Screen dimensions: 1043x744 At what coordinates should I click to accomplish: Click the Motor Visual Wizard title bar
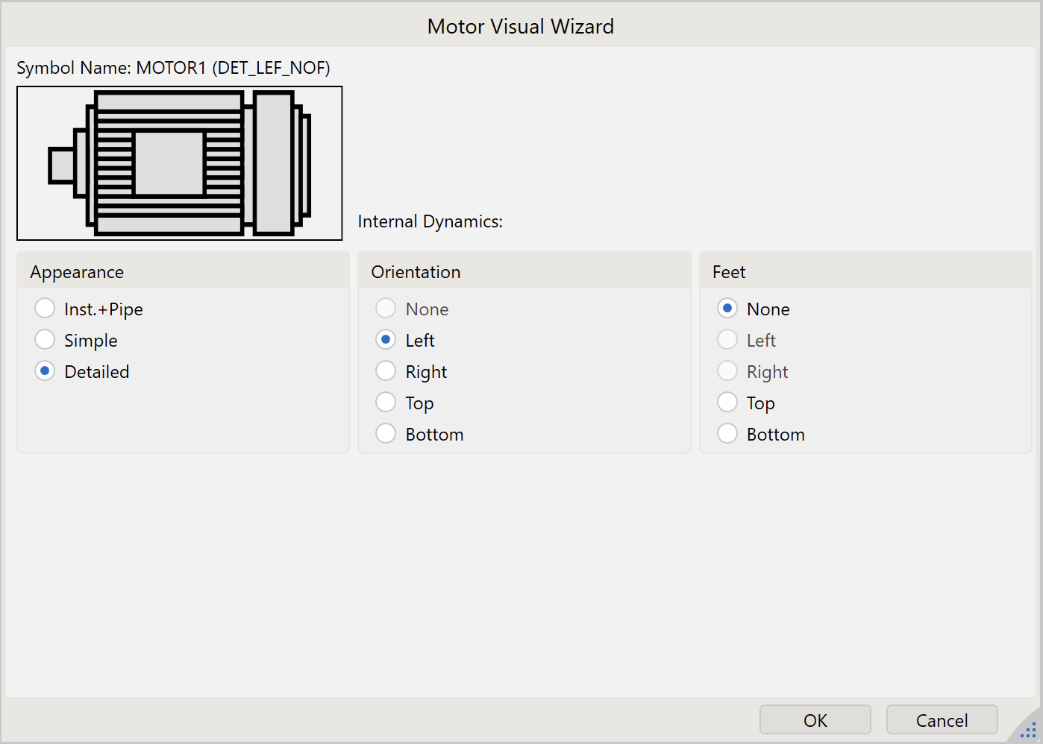(x=521, y=26)
